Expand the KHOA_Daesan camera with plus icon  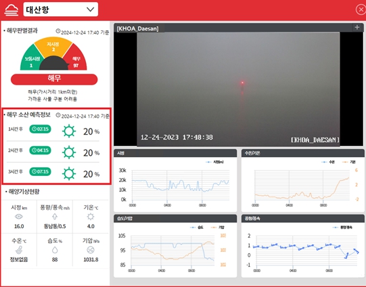[x=357, y=28]
